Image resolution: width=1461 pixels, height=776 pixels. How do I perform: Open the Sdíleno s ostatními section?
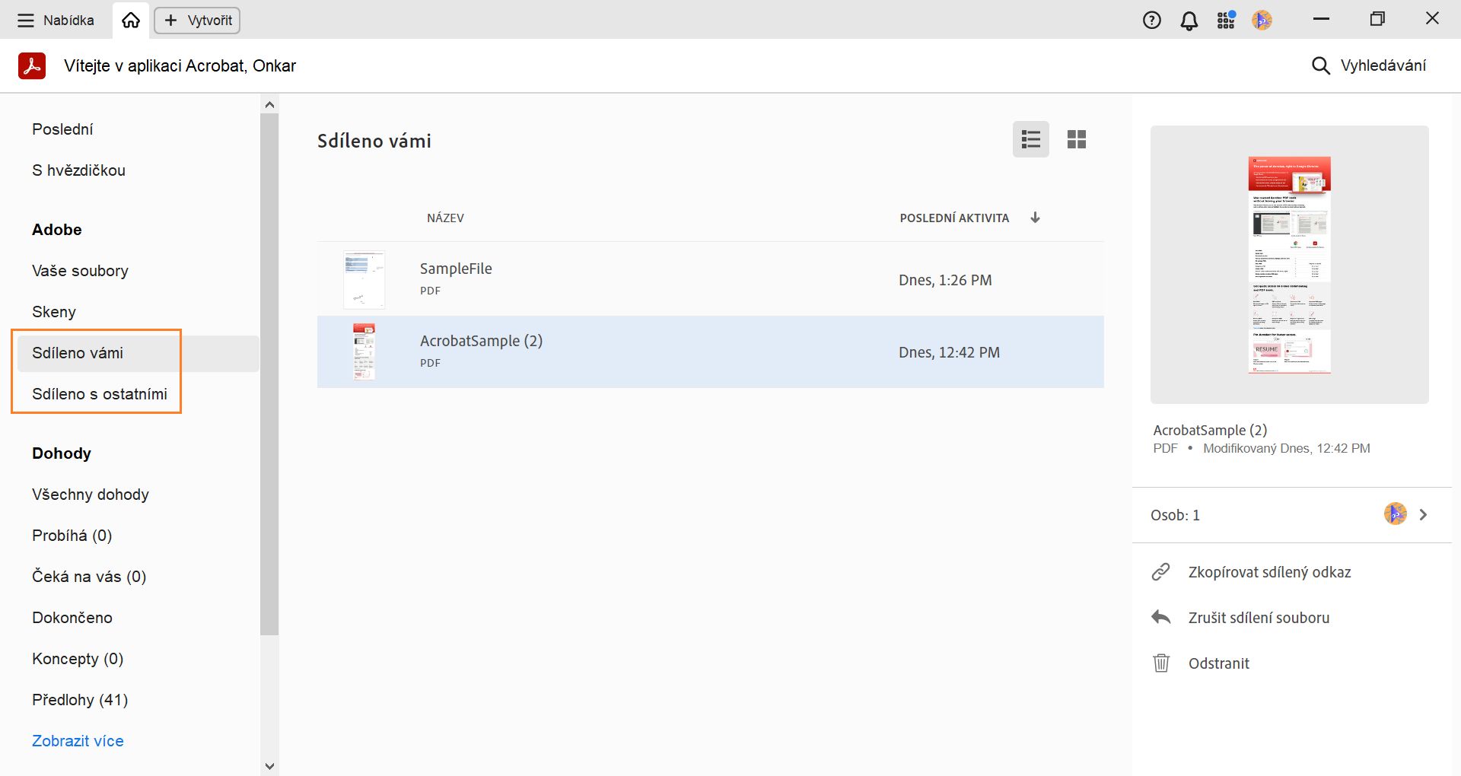(100, 394)
